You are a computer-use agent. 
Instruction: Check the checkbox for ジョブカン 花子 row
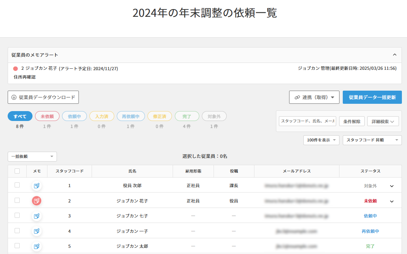click(17, 200)
